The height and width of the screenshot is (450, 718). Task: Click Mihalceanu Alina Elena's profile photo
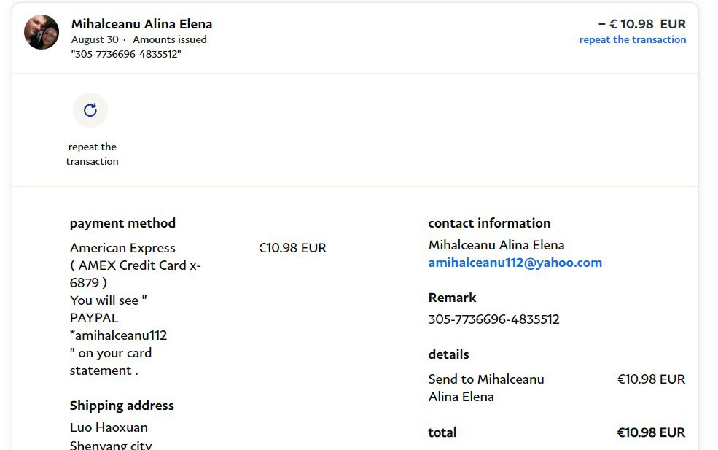tap(42, 32)
